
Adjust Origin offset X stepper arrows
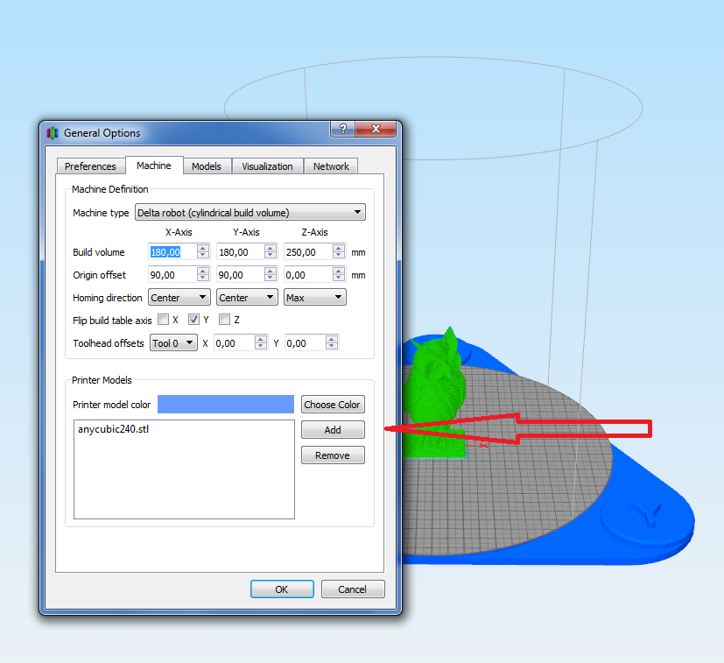click(x=203, y=274)
